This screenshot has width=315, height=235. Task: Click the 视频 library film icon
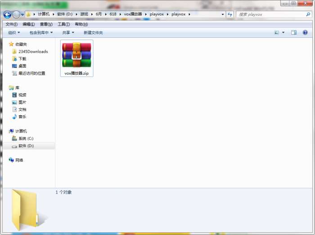point(14,95)
